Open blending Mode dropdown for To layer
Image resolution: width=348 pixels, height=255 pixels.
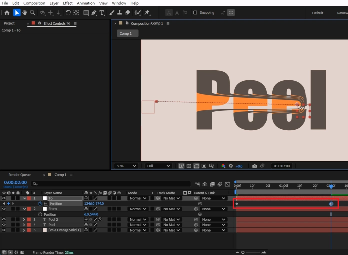[x=138, y=198]
